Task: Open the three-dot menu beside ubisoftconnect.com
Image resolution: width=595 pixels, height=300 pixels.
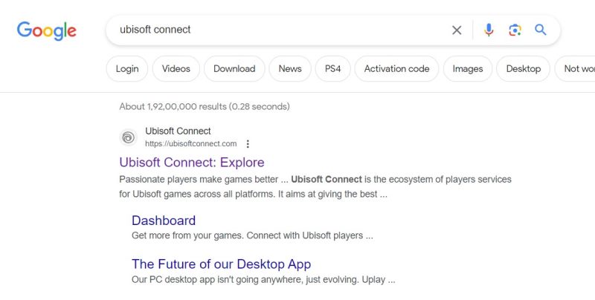Action: click(248, 144)
